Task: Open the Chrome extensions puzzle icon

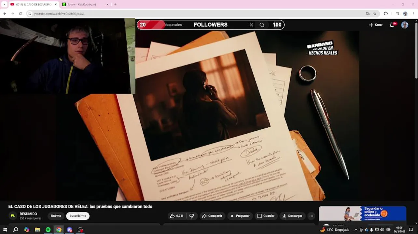Action: 386,14
